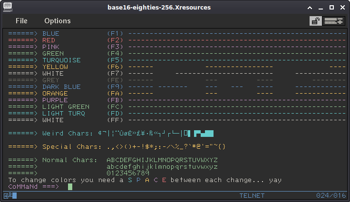Click the Weird Chars label
The height and width of the screenshot is (202, 350).
tap(68, 134)
